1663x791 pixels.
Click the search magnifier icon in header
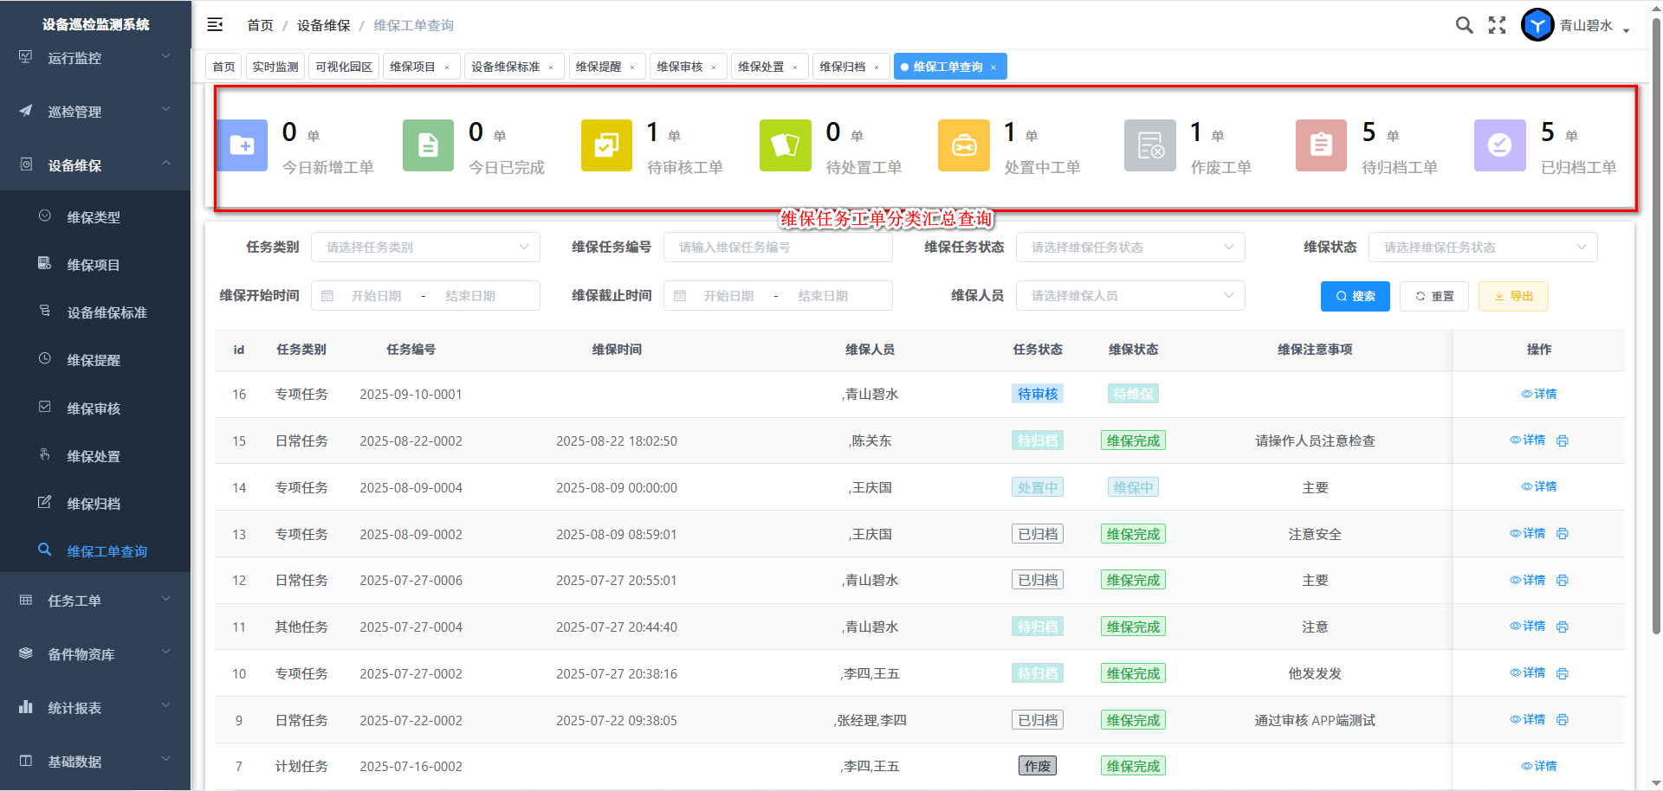1464,25
